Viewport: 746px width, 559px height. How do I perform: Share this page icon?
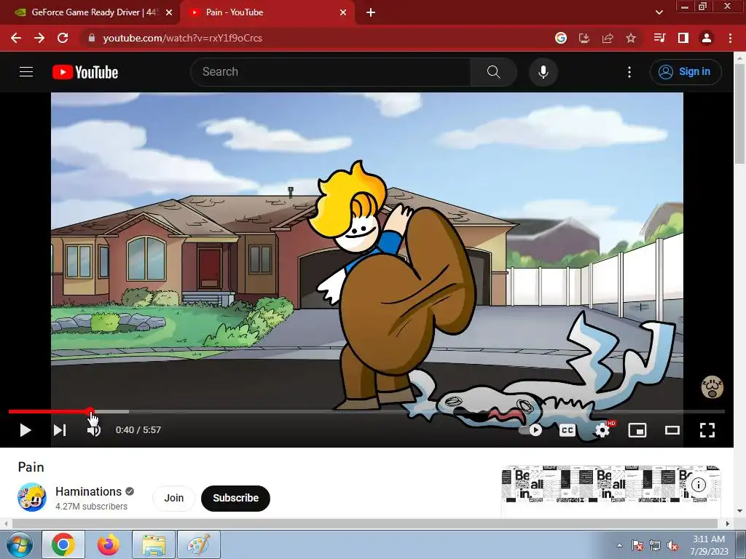point(608,38)
